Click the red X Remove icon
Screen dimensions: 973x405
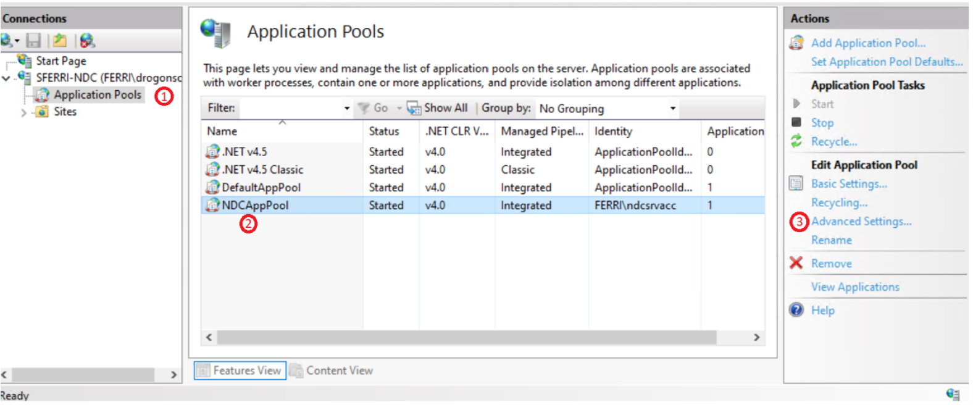[796, 263]
